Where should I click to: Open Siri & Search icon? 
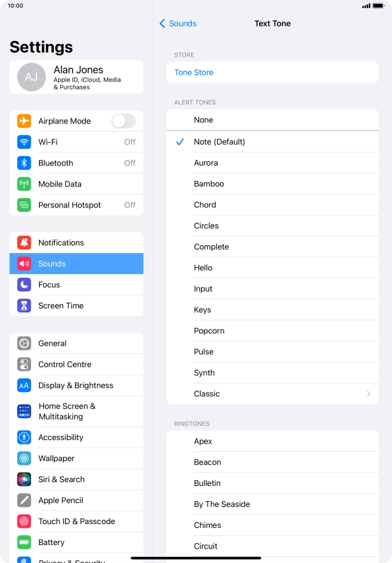[x=24, y=479]
